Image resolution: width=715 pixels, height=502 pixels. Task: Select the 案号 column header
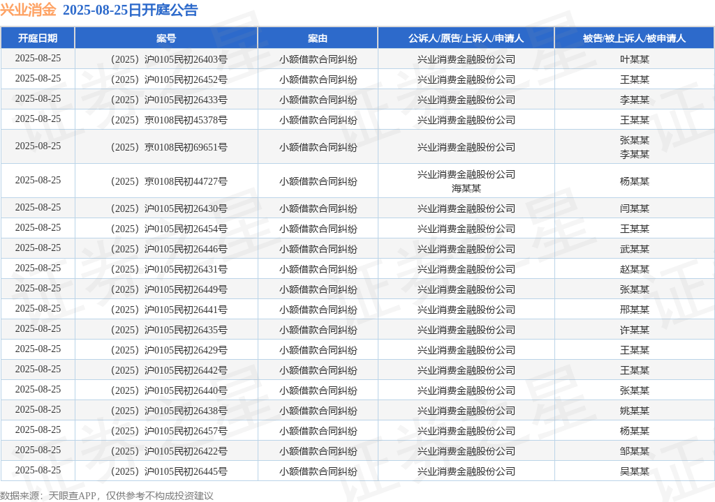[166, 38]
